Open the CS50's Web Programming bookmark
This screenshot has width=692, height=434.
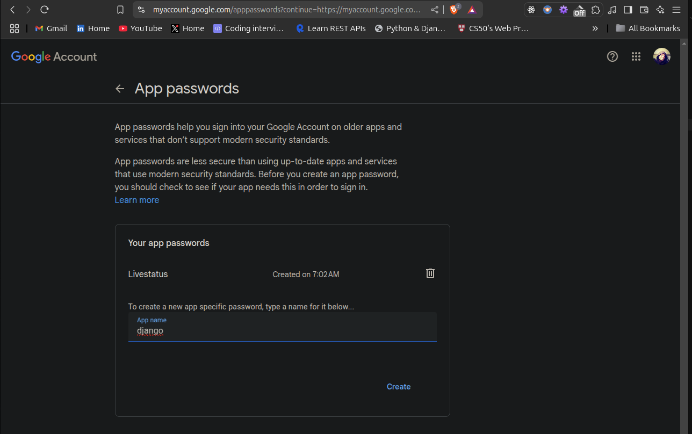(x=493, y=28)
